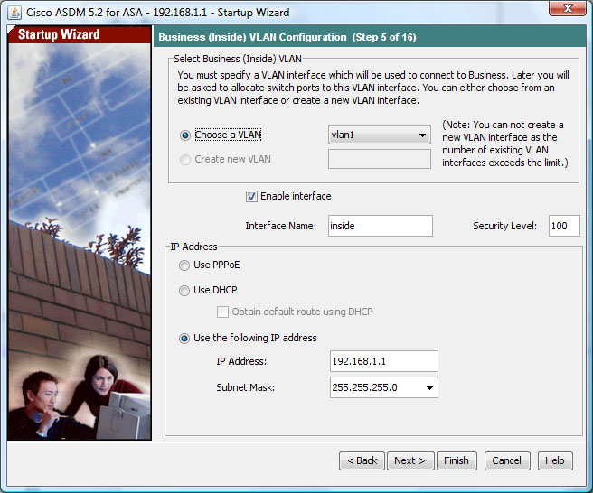Click the Interface Name field containing inside
The width and height of the screenshot is (593, 493).
(x=380, y=226)
